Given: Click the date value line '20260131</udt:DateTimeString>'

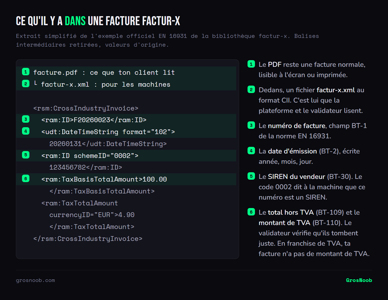Looking at the screenshot, I should (x=108, y=144).
